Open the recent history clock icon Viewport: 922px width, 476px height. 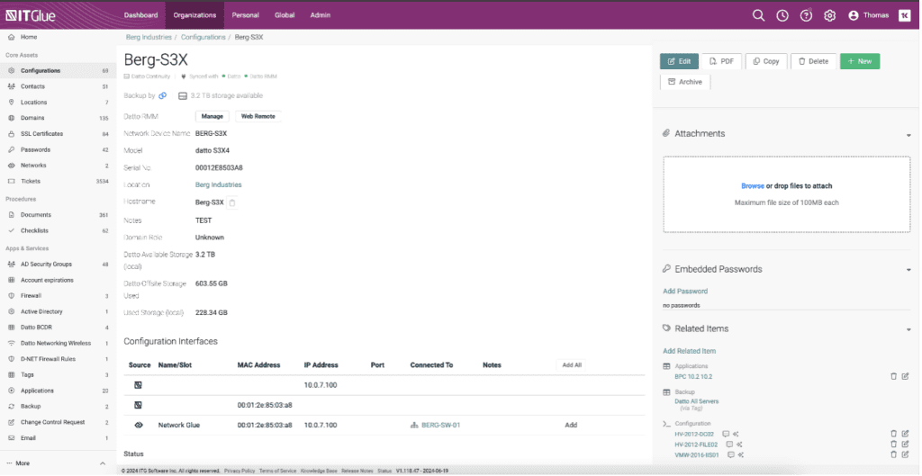click(x=782, y=15)
